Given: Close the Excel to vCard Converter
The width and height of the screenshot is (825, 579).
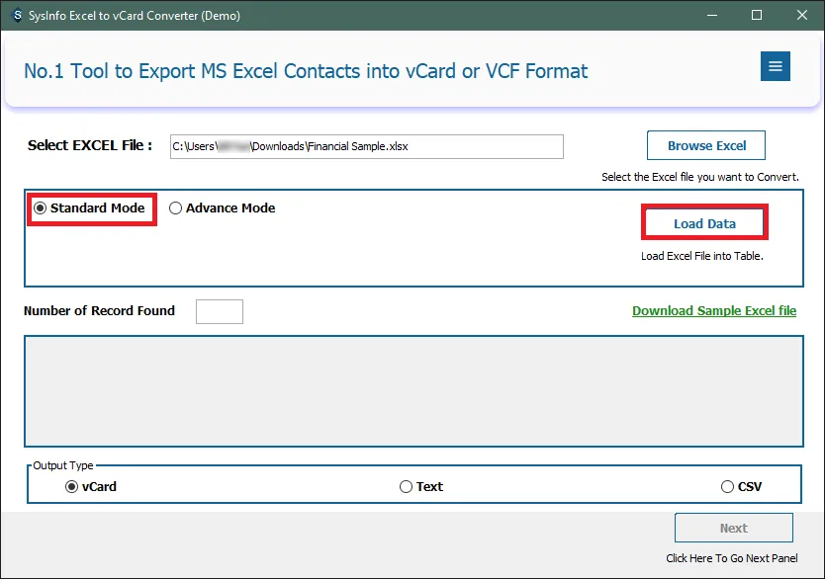Looking at the screenshot, I should [801, 16].
